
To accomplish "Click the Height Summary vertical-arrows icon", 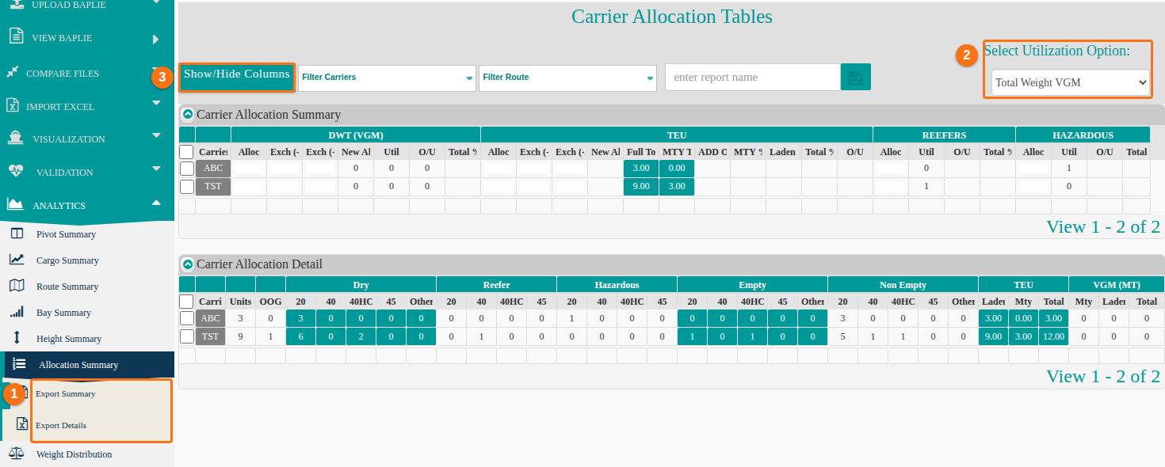I will pos(17,338).
